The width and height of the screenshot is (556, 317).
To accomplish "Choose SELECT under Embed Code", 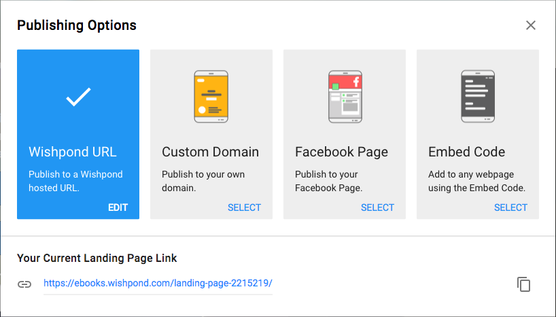I will (510, 207).
